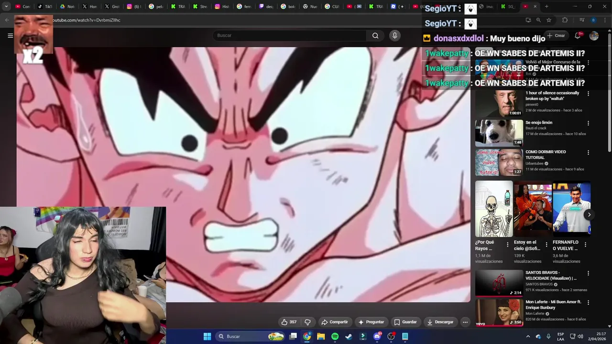Open the 'FERNANFLOO VUELVE' short thumbnail
Viewport: 612px width, 344px height.
tap(571, 209)
